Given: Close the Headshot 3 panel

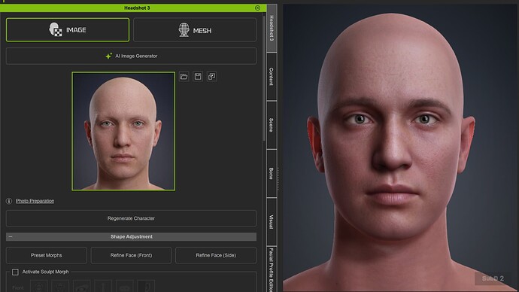Looking at the screenshot, I should pyautogui.click(x=257, y=8).
